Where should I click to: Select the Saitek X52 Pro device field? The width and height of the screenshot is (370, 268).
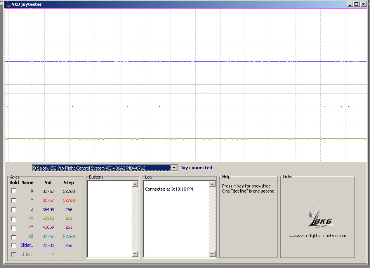point(101,168)
